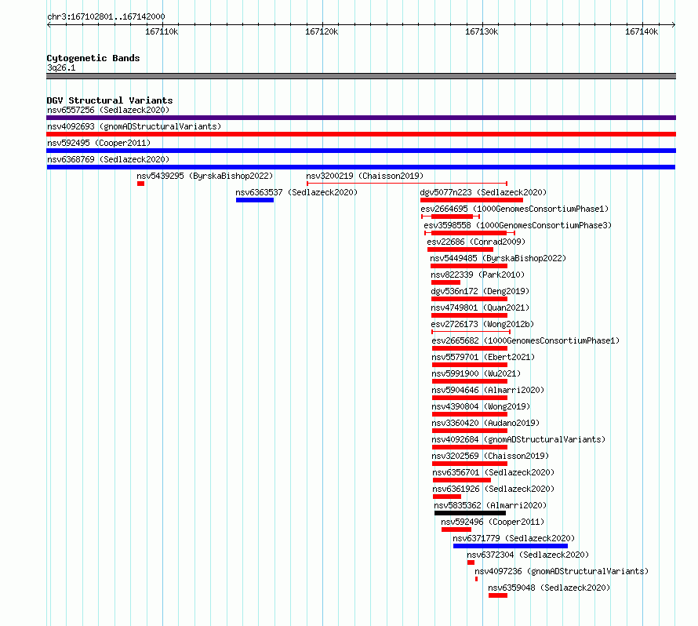Click the 167120k ruler position
Viewport: 698px width, 626px height.
click(322, 31)
